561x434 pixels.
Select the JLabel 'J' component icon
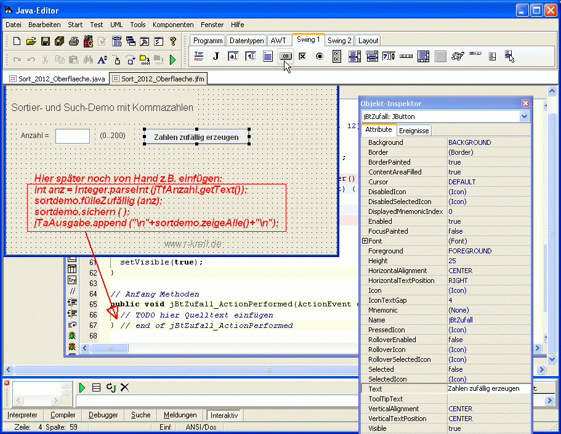(216, 56)
